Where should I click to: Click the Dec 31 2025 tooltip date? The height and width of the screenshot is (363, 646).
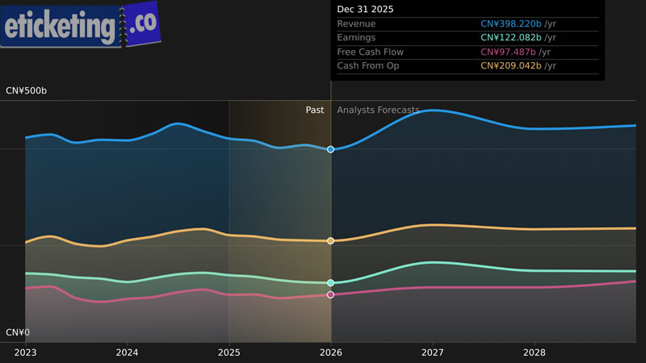point(366,10)
